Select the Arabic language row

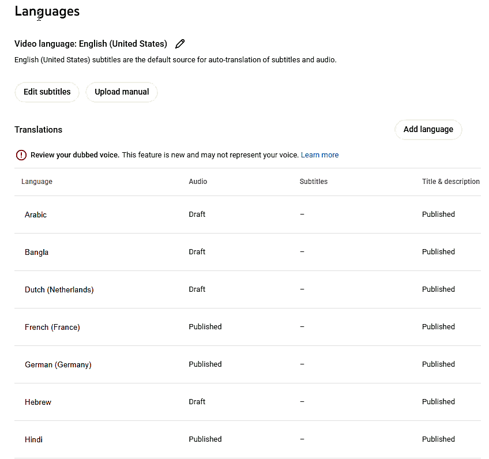[x=36, y=215]
